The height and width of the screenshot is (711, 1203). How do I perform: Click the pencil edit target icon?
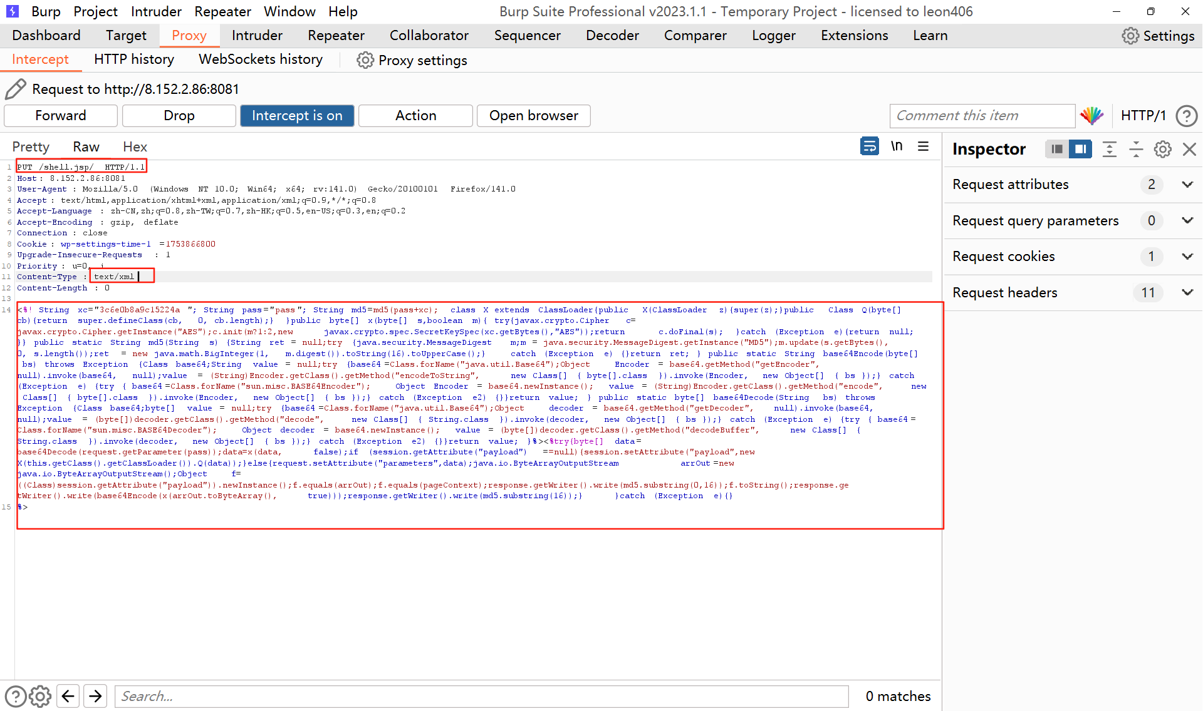[16, 89]
